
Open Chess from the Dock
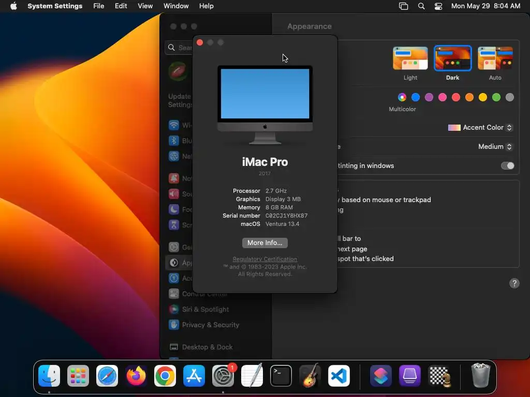click(439, 375)
